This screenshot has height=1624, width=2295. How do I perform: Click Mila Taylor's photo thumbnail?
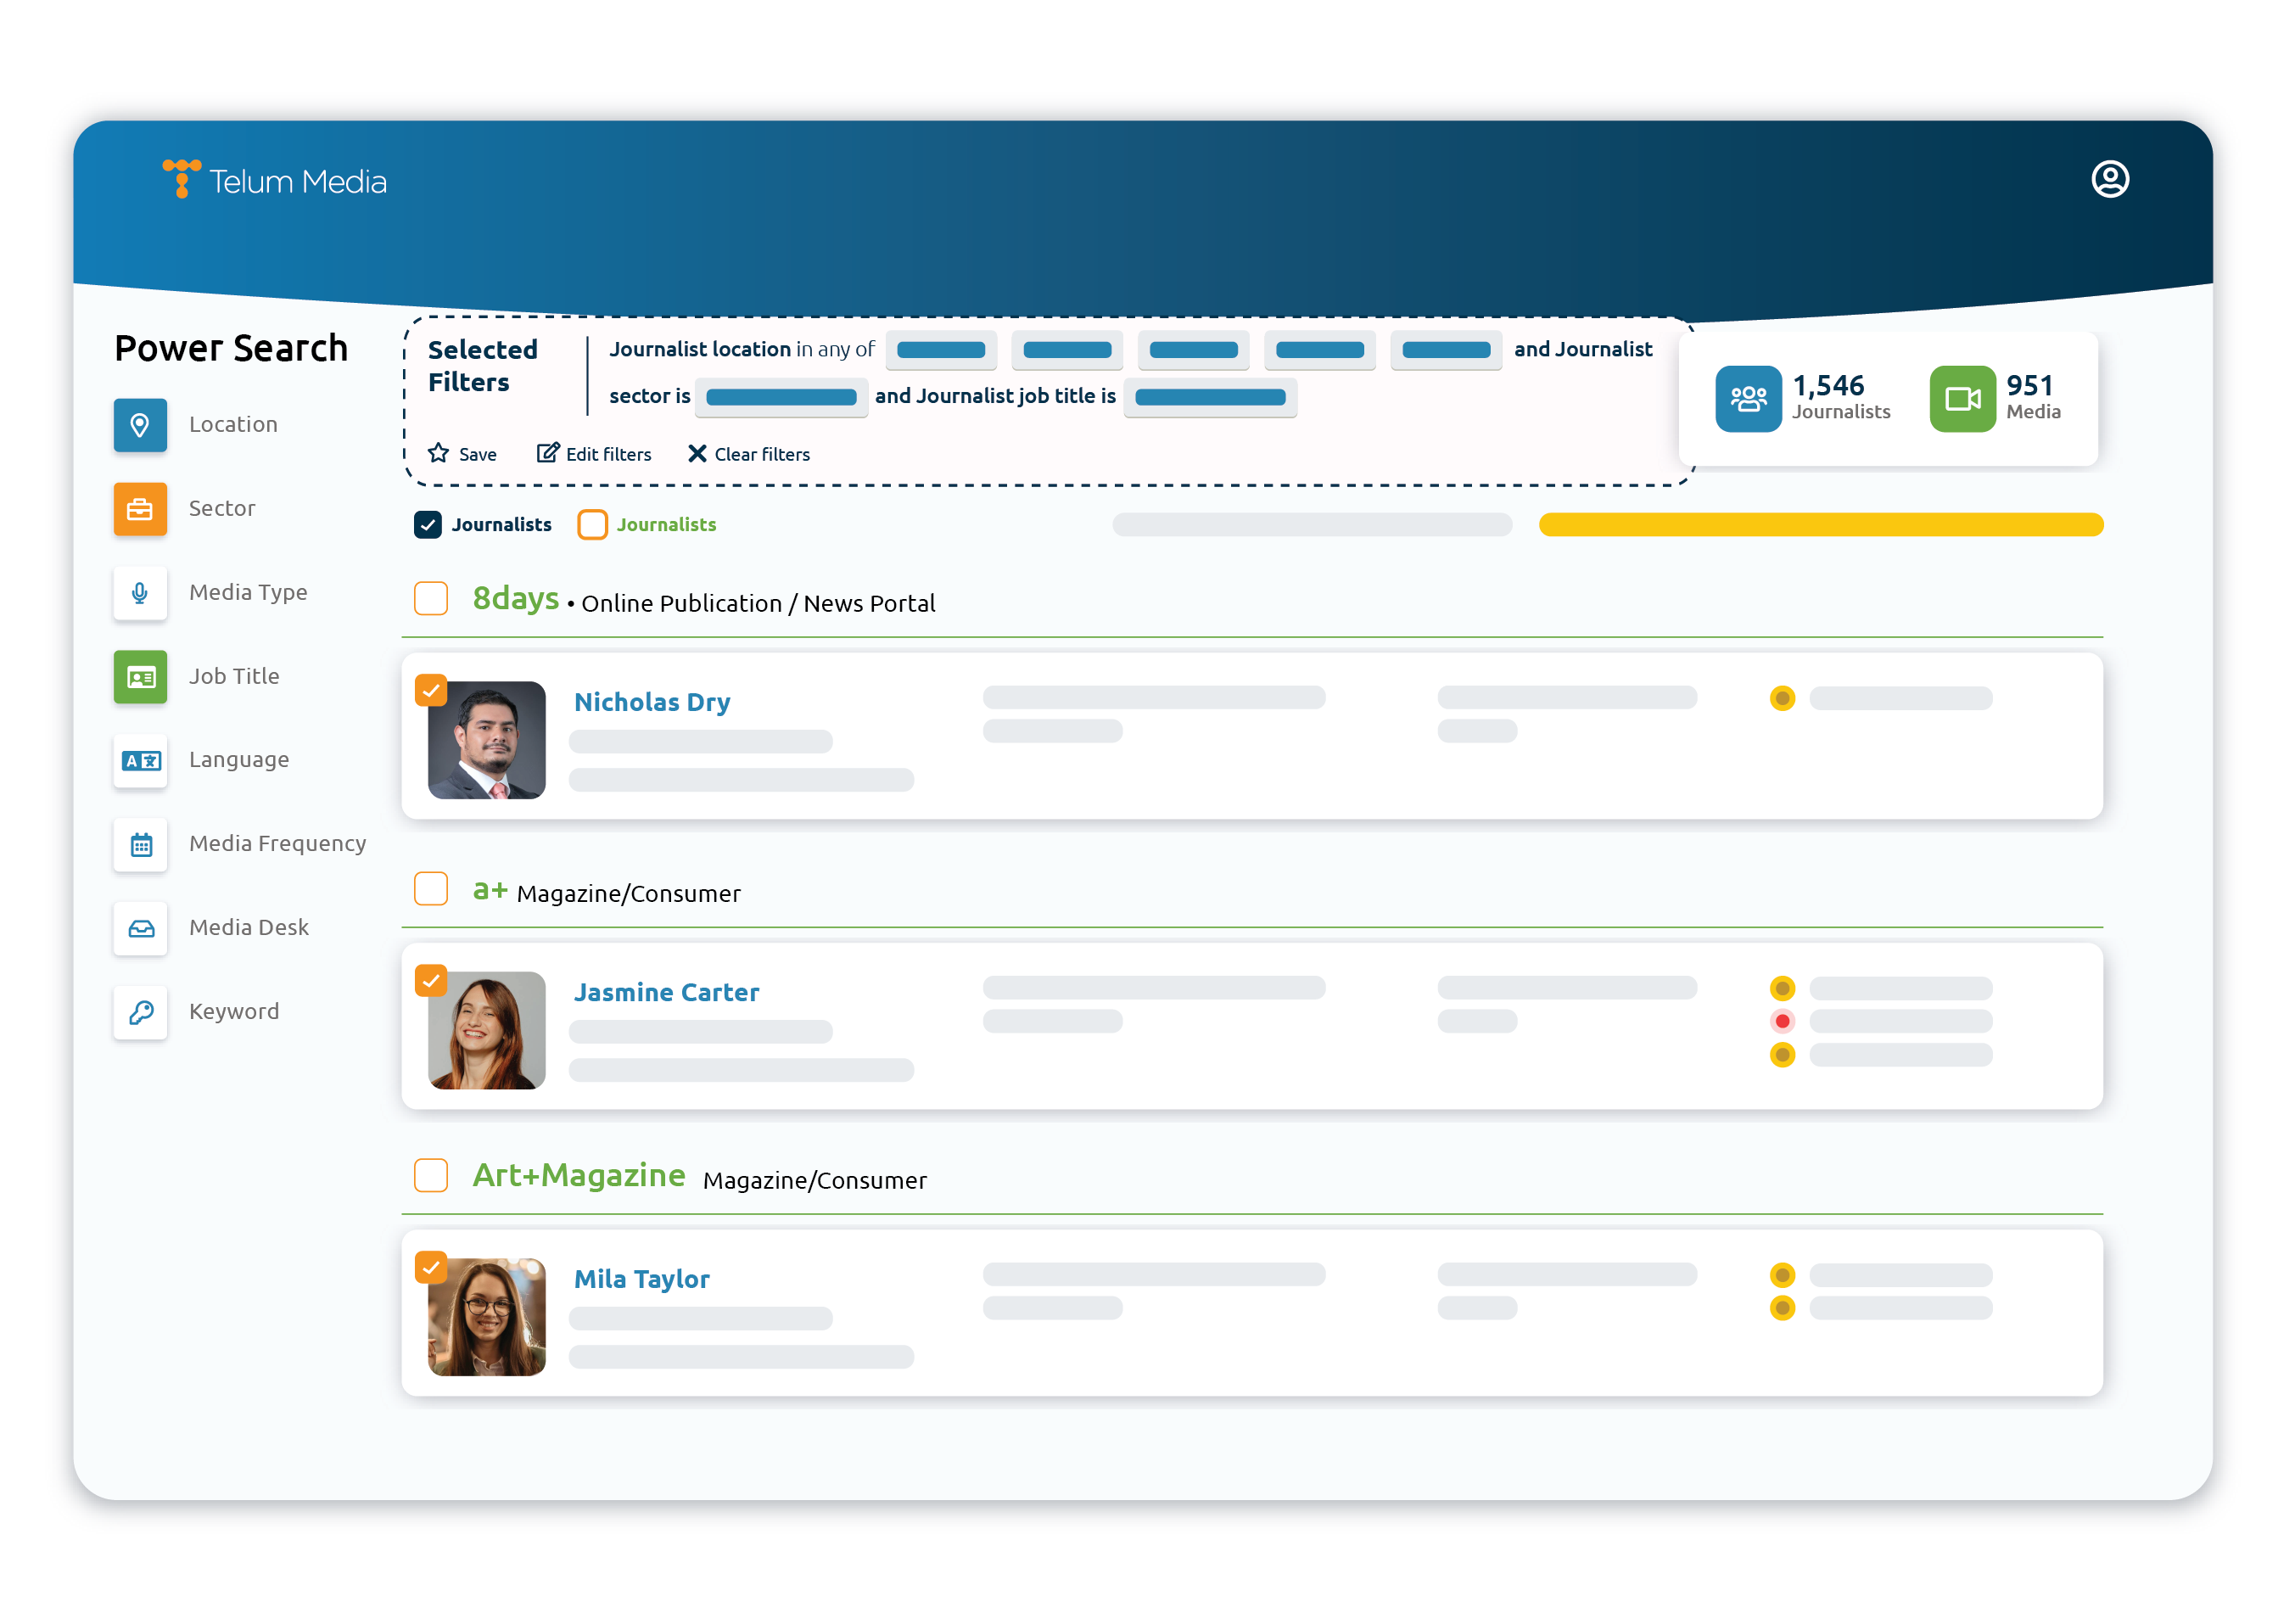[487, 1317]
